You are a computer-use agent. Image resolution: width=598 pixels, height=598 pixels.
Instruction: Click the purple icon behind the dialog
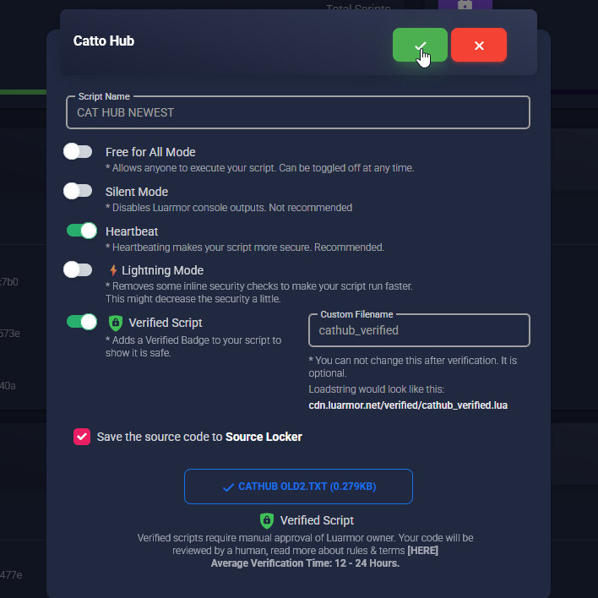pos(465,4)
